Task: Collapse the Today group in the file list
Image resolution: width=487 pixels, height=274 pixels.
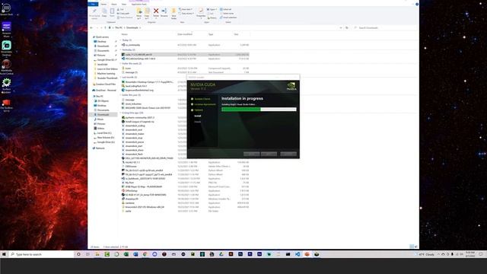Action: [121, 40]
